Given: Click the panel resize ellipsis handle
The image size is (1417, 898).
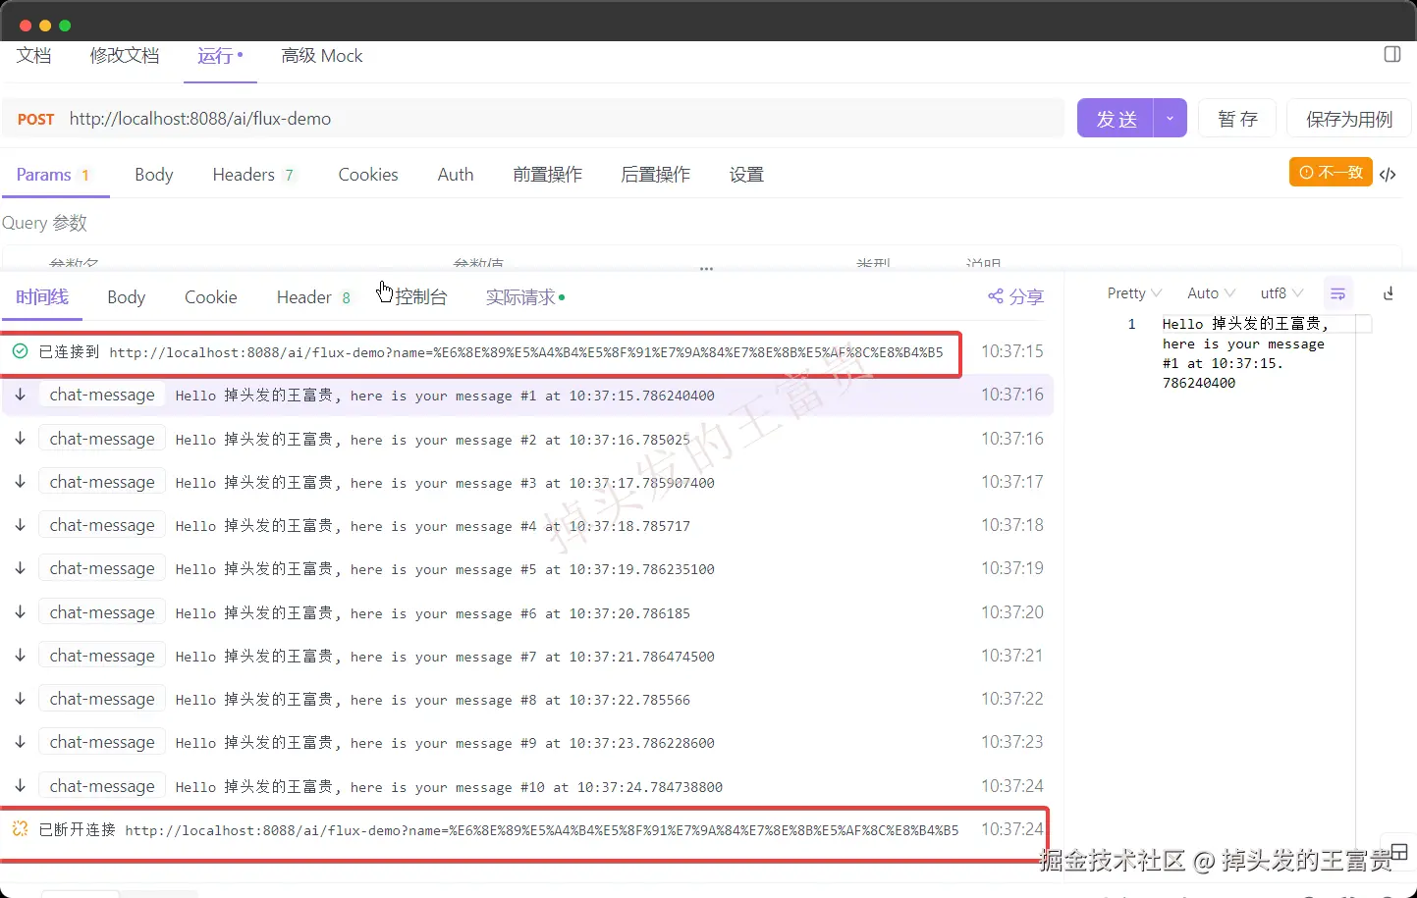Looking at the screenshot, I should [x=706, y=268].
